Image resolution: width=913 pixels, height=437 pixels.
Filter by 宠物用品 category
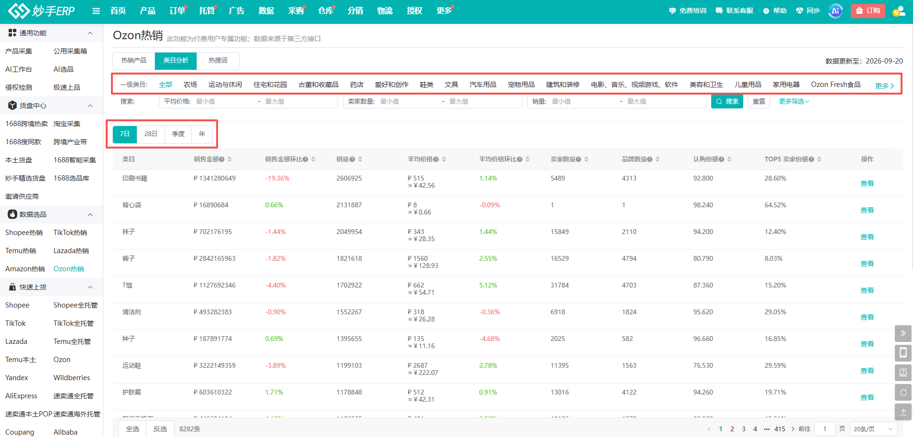coord(521,85)
